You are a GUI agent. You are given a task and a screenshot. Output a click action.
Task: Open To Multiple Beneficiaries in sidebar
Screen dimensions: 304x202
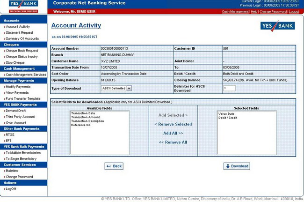pos(23,153)
